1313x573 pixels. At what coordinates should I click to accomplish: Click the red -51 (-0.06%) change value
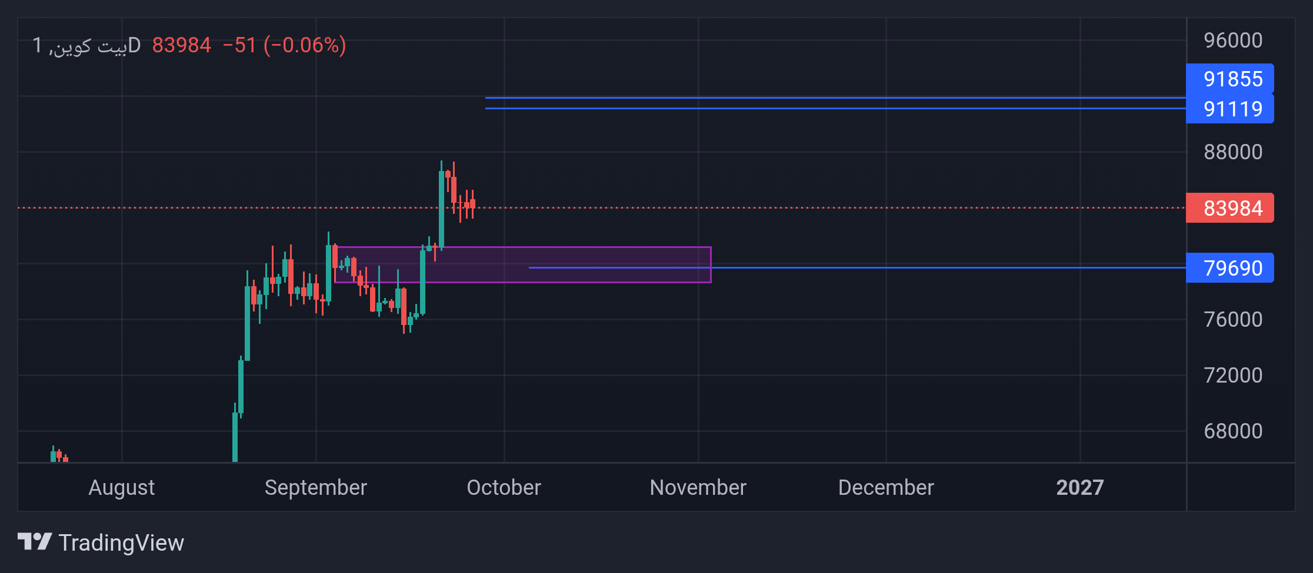[x=284, y=45]
